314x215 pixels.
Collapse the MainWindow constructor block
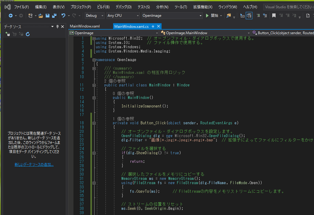(x=94, y=98)
